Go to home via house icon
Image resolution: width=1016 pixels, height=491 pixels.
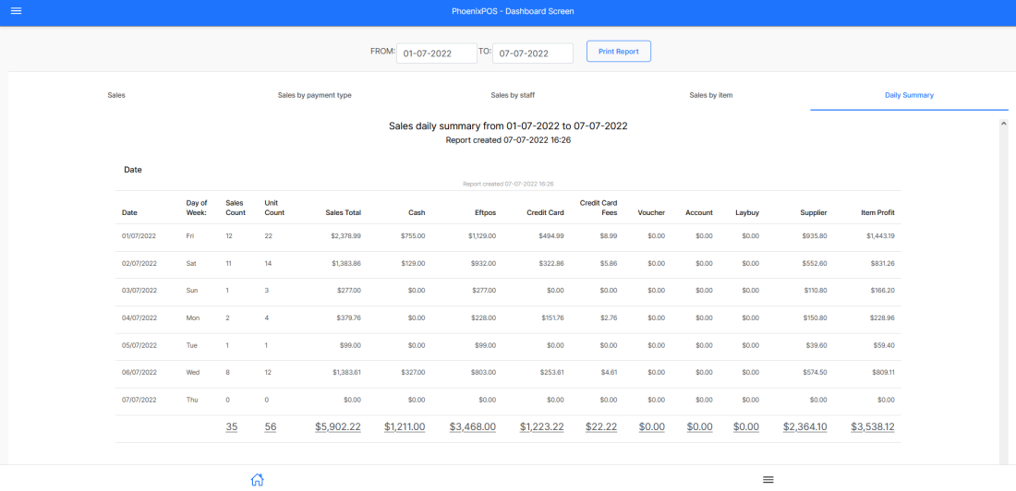[x=258, y=479]
